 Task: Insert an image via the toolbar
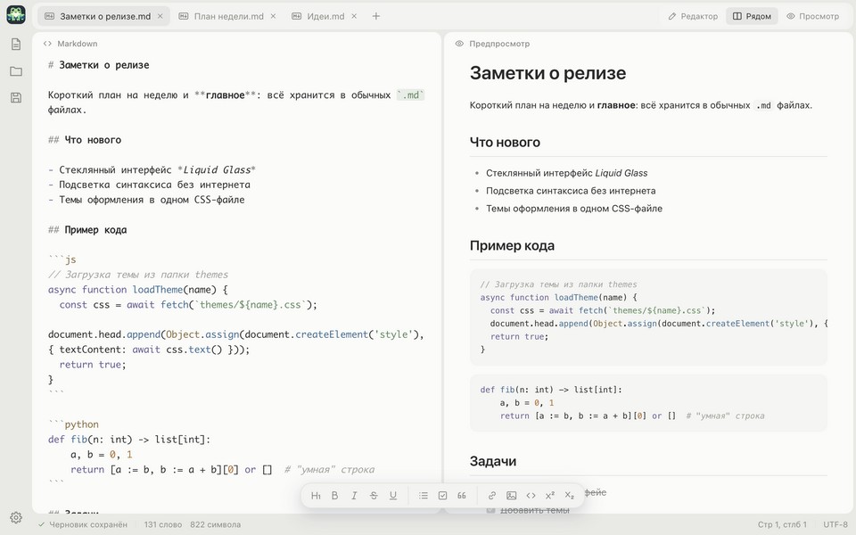[x=512, y=496]
